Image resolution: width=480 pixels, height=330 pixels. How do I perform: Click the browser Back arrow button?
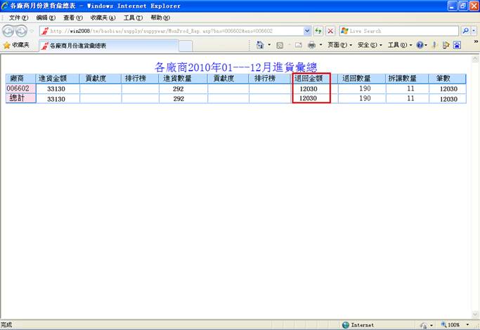[x=9, y=31]
